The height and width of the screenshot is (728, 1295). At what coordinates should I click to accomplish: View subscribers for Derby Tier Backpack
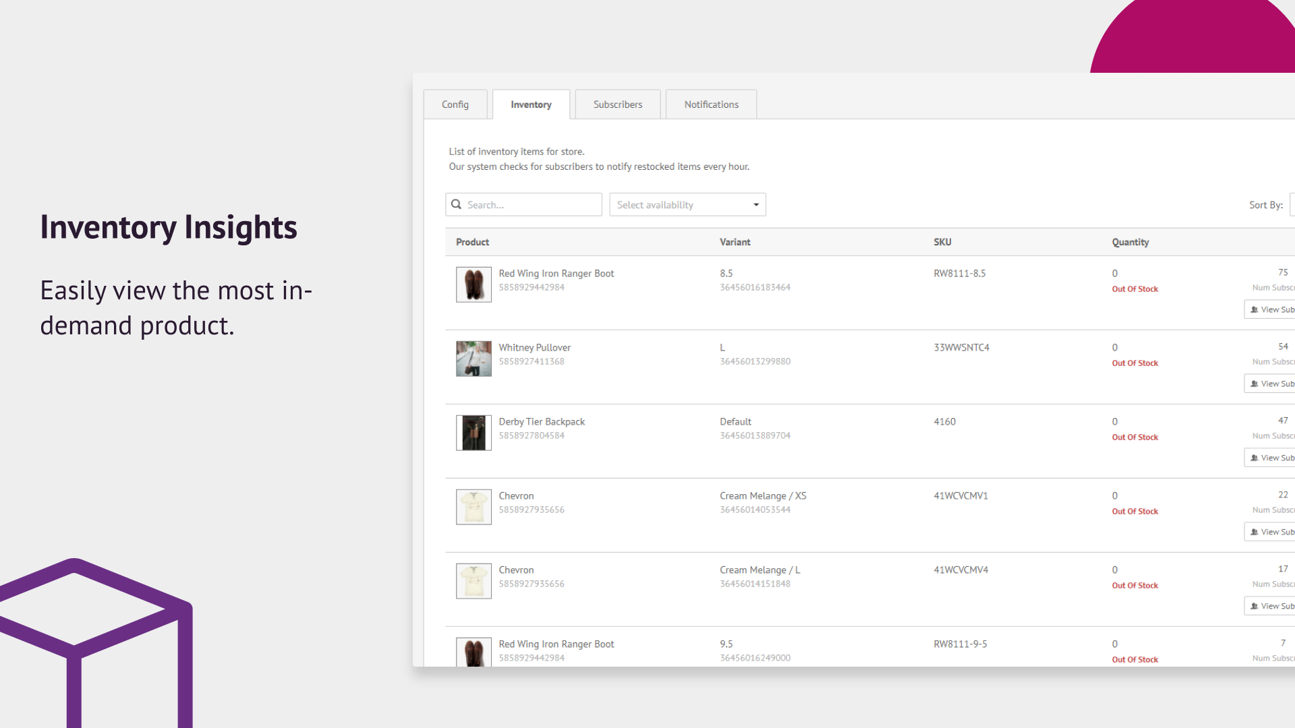click(1271, 458)
